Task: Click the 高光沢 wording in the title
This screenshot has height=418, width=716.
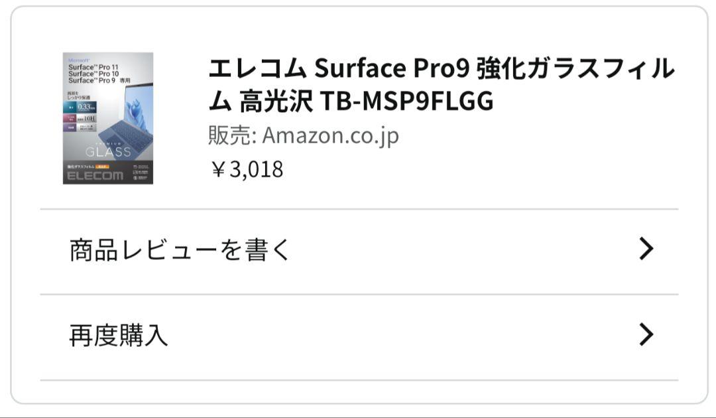Action: [x=276, y=101]
